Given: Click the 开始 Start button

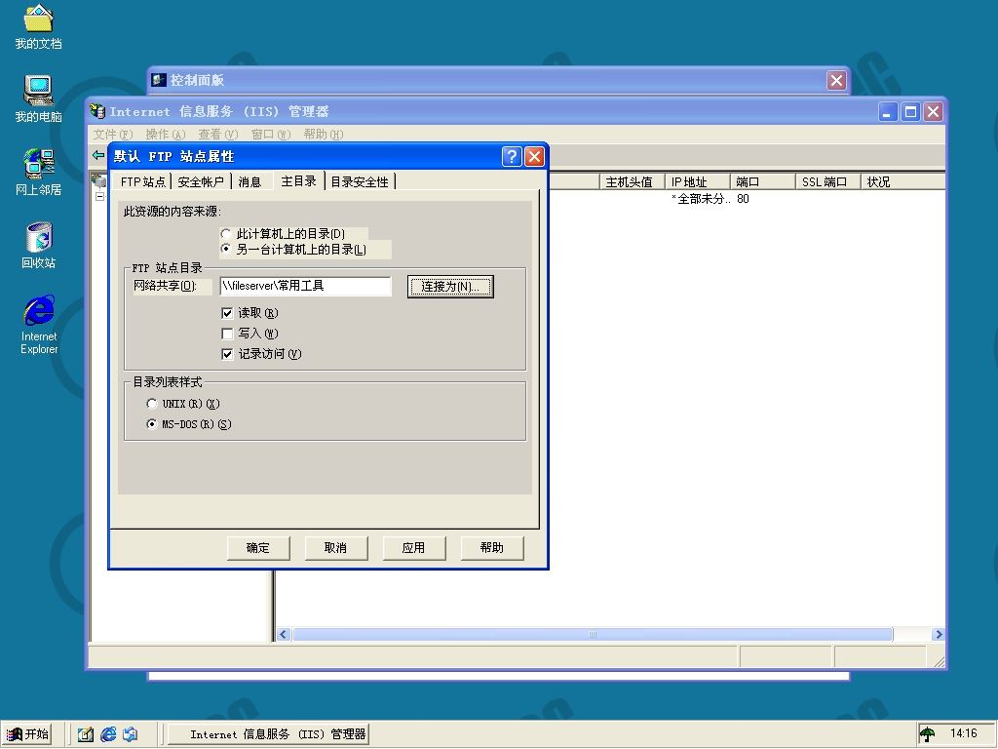Looking at the screenshot, I should coord(27,733).
